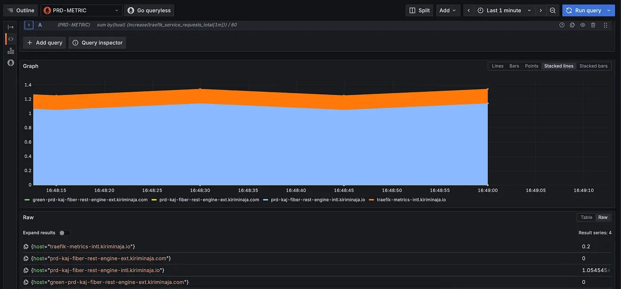Click the zoom out time range icon
This screenshot has width=621, height=289.
[553, 10]
